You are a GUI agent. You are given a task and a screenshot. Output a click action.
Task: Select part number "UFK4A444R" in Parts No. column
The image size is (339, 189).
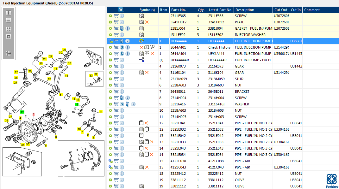click(180, 60)
